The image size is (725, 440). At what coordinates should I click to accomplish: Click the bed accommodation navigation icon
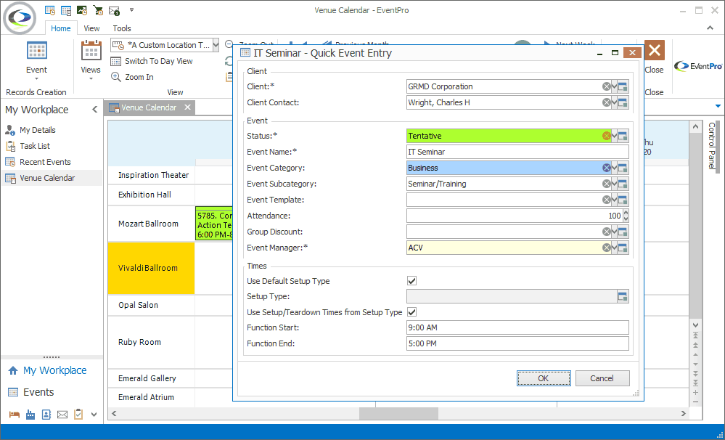coord(15,414)
